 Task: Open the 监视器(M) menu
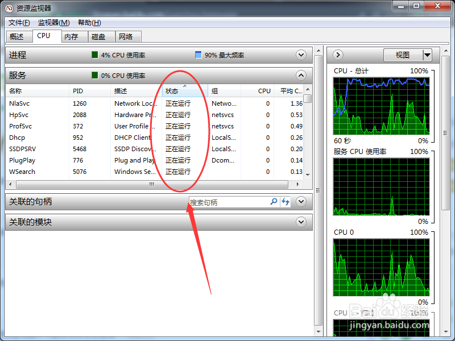53,23
